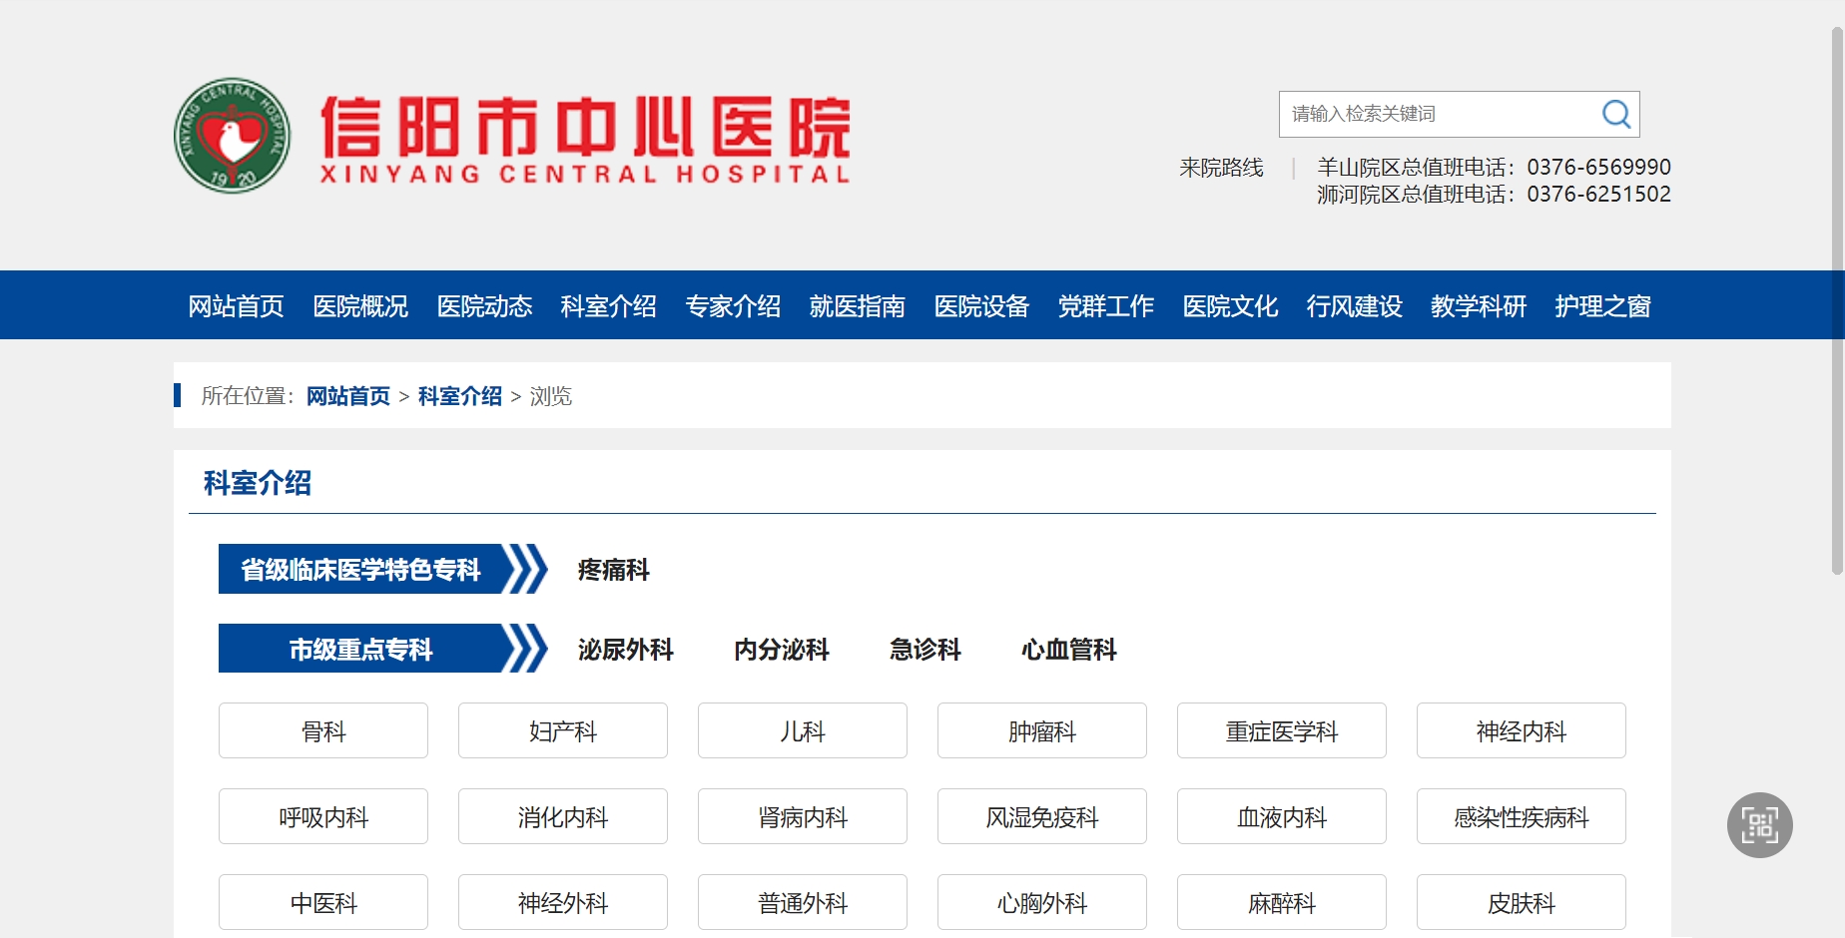Open the 重症医学科 department button
1845x938 pixels.
pyautogui.click(x=1281, y=731)
